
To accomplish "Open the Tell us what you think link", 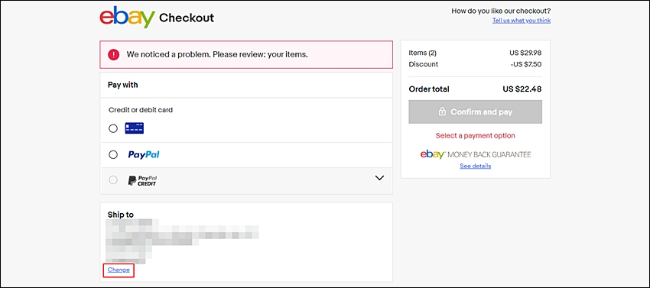I will pyautogui.click(x=522, y=21).
